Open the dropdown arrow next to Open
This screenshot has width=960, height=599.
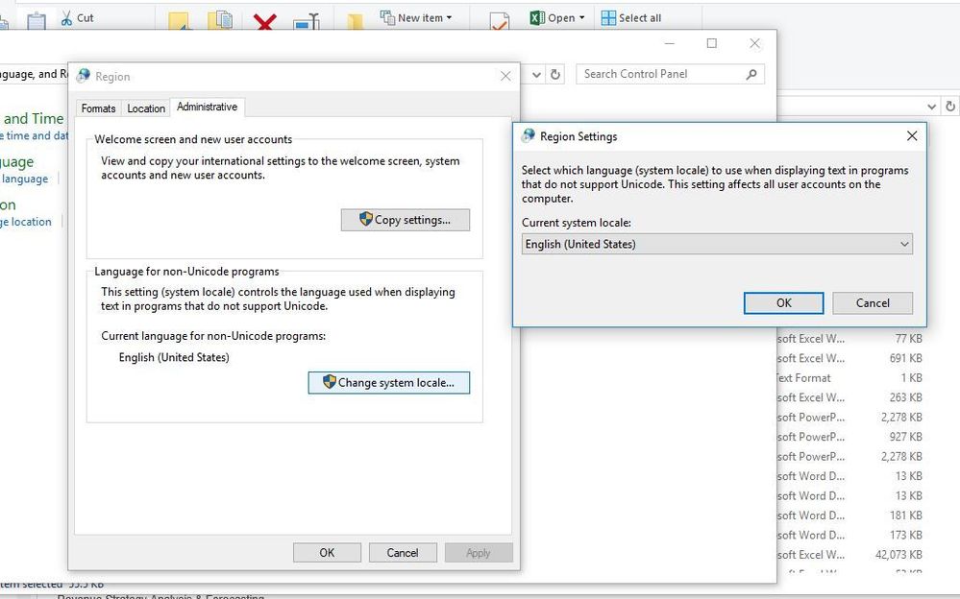click(579, 16)
